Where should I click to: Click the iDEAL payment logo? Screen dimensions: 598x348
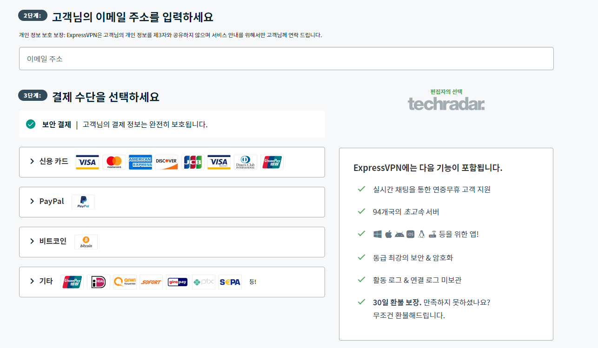tap(99, 282)
